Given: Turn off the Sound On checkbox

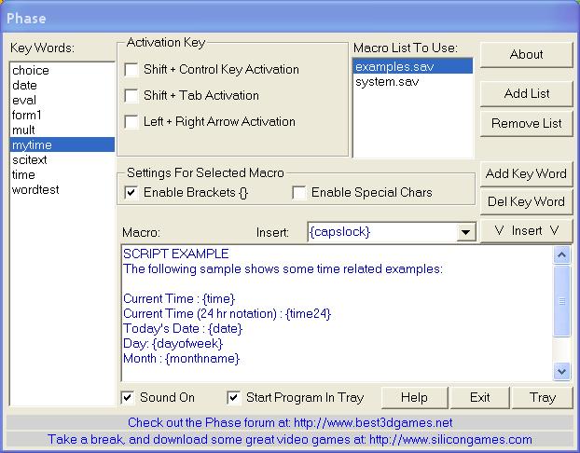Looking at the screenshot, I should (128, 398).
